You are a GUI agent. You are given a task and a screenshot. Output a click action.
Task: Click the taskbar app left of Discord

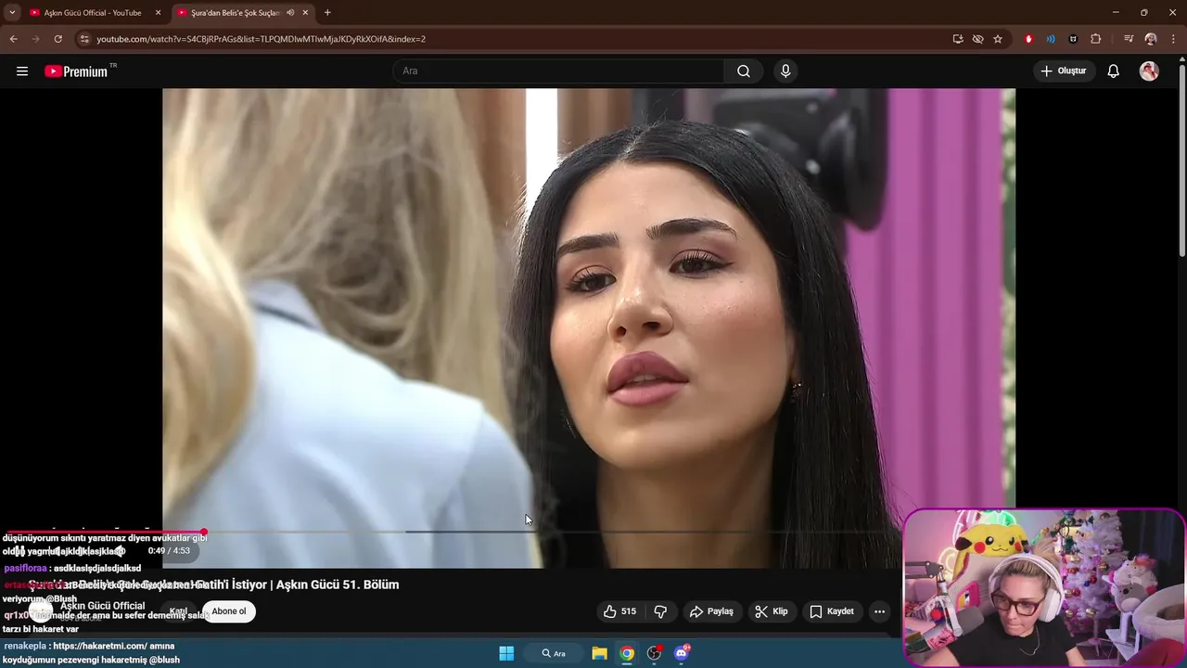pyautogui.click(x=655, y=653)
